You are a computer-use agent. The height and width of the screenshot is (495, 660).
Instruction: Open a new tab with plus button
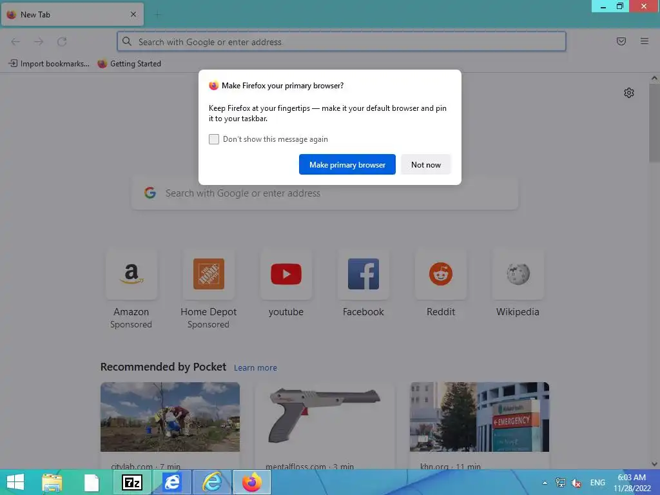click(157, 15)
